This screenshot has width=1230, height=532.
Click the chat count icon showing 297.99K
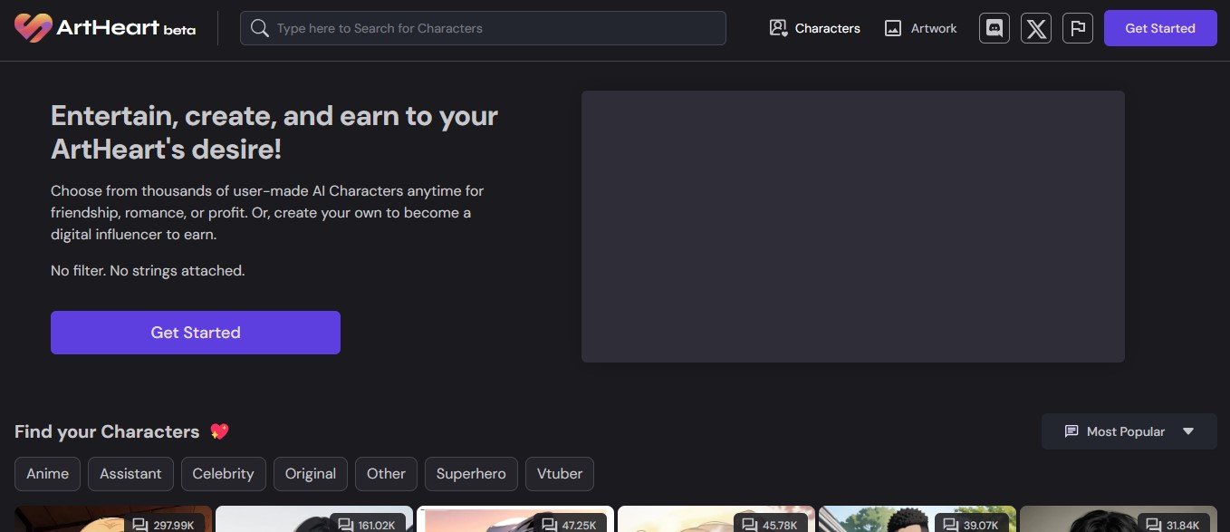click(139, 525)
